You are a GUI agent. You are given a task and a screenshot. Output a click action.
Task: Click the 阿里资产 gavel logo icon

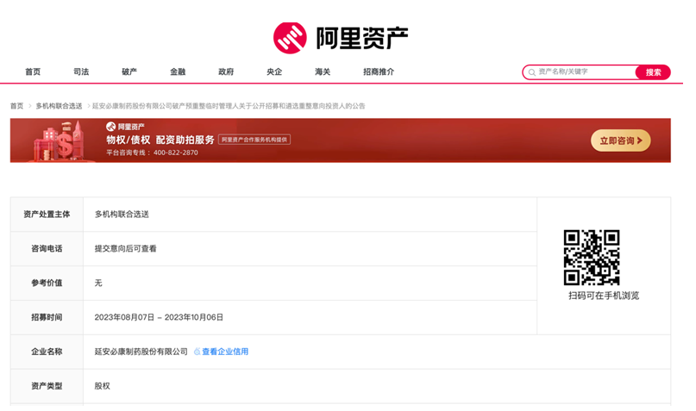click(290, 37)
